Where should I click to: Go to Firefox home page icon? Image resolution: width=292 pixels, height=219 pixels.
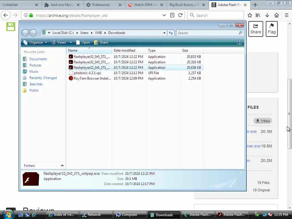click(277, 15)
